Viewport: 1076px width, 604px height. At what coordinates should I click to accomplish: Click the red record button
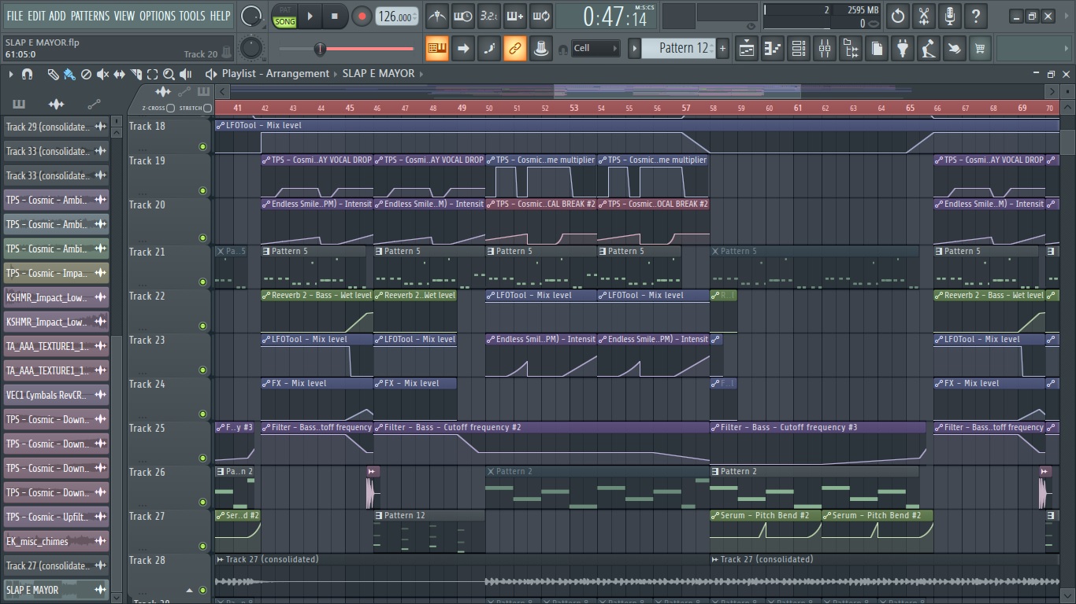(x=362, y=16)
